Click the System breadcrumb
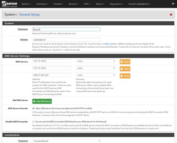Viewport: 177px width, 143px height. (10, 15)
